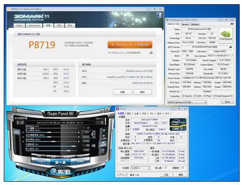The width and height of the screenshot is (242, 185).
Task: Open the Advanced tab in 3DMark 11
Action: [34, 25]
